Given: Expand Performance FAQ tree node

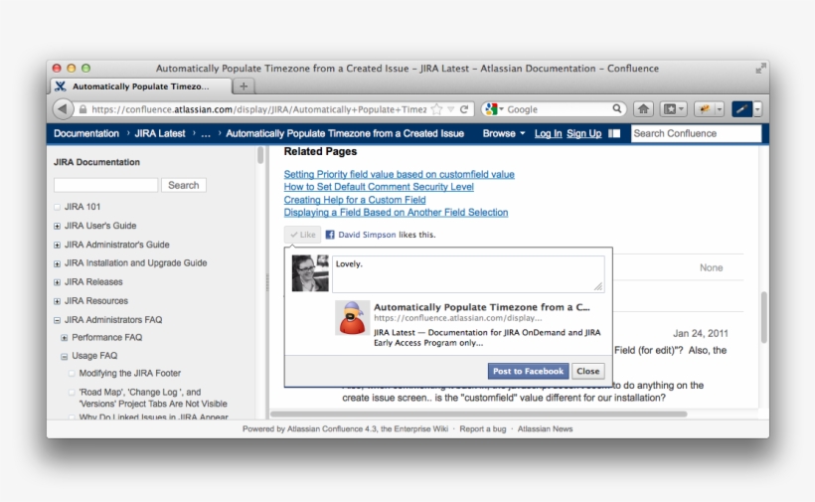Looking at the screenshot, I should tap(65, 338).
